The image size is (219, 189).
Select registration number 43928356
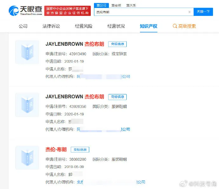tap(78, 107)
